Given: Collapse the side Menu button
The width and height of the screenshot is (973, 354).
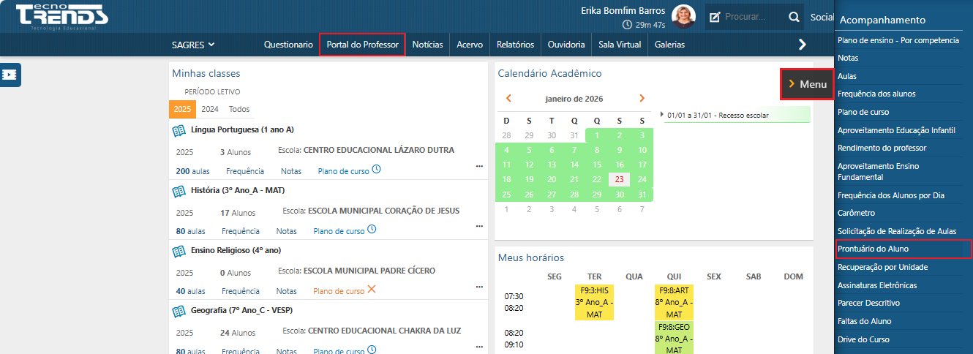Looking at the screenshot, I should coord(807,84).
